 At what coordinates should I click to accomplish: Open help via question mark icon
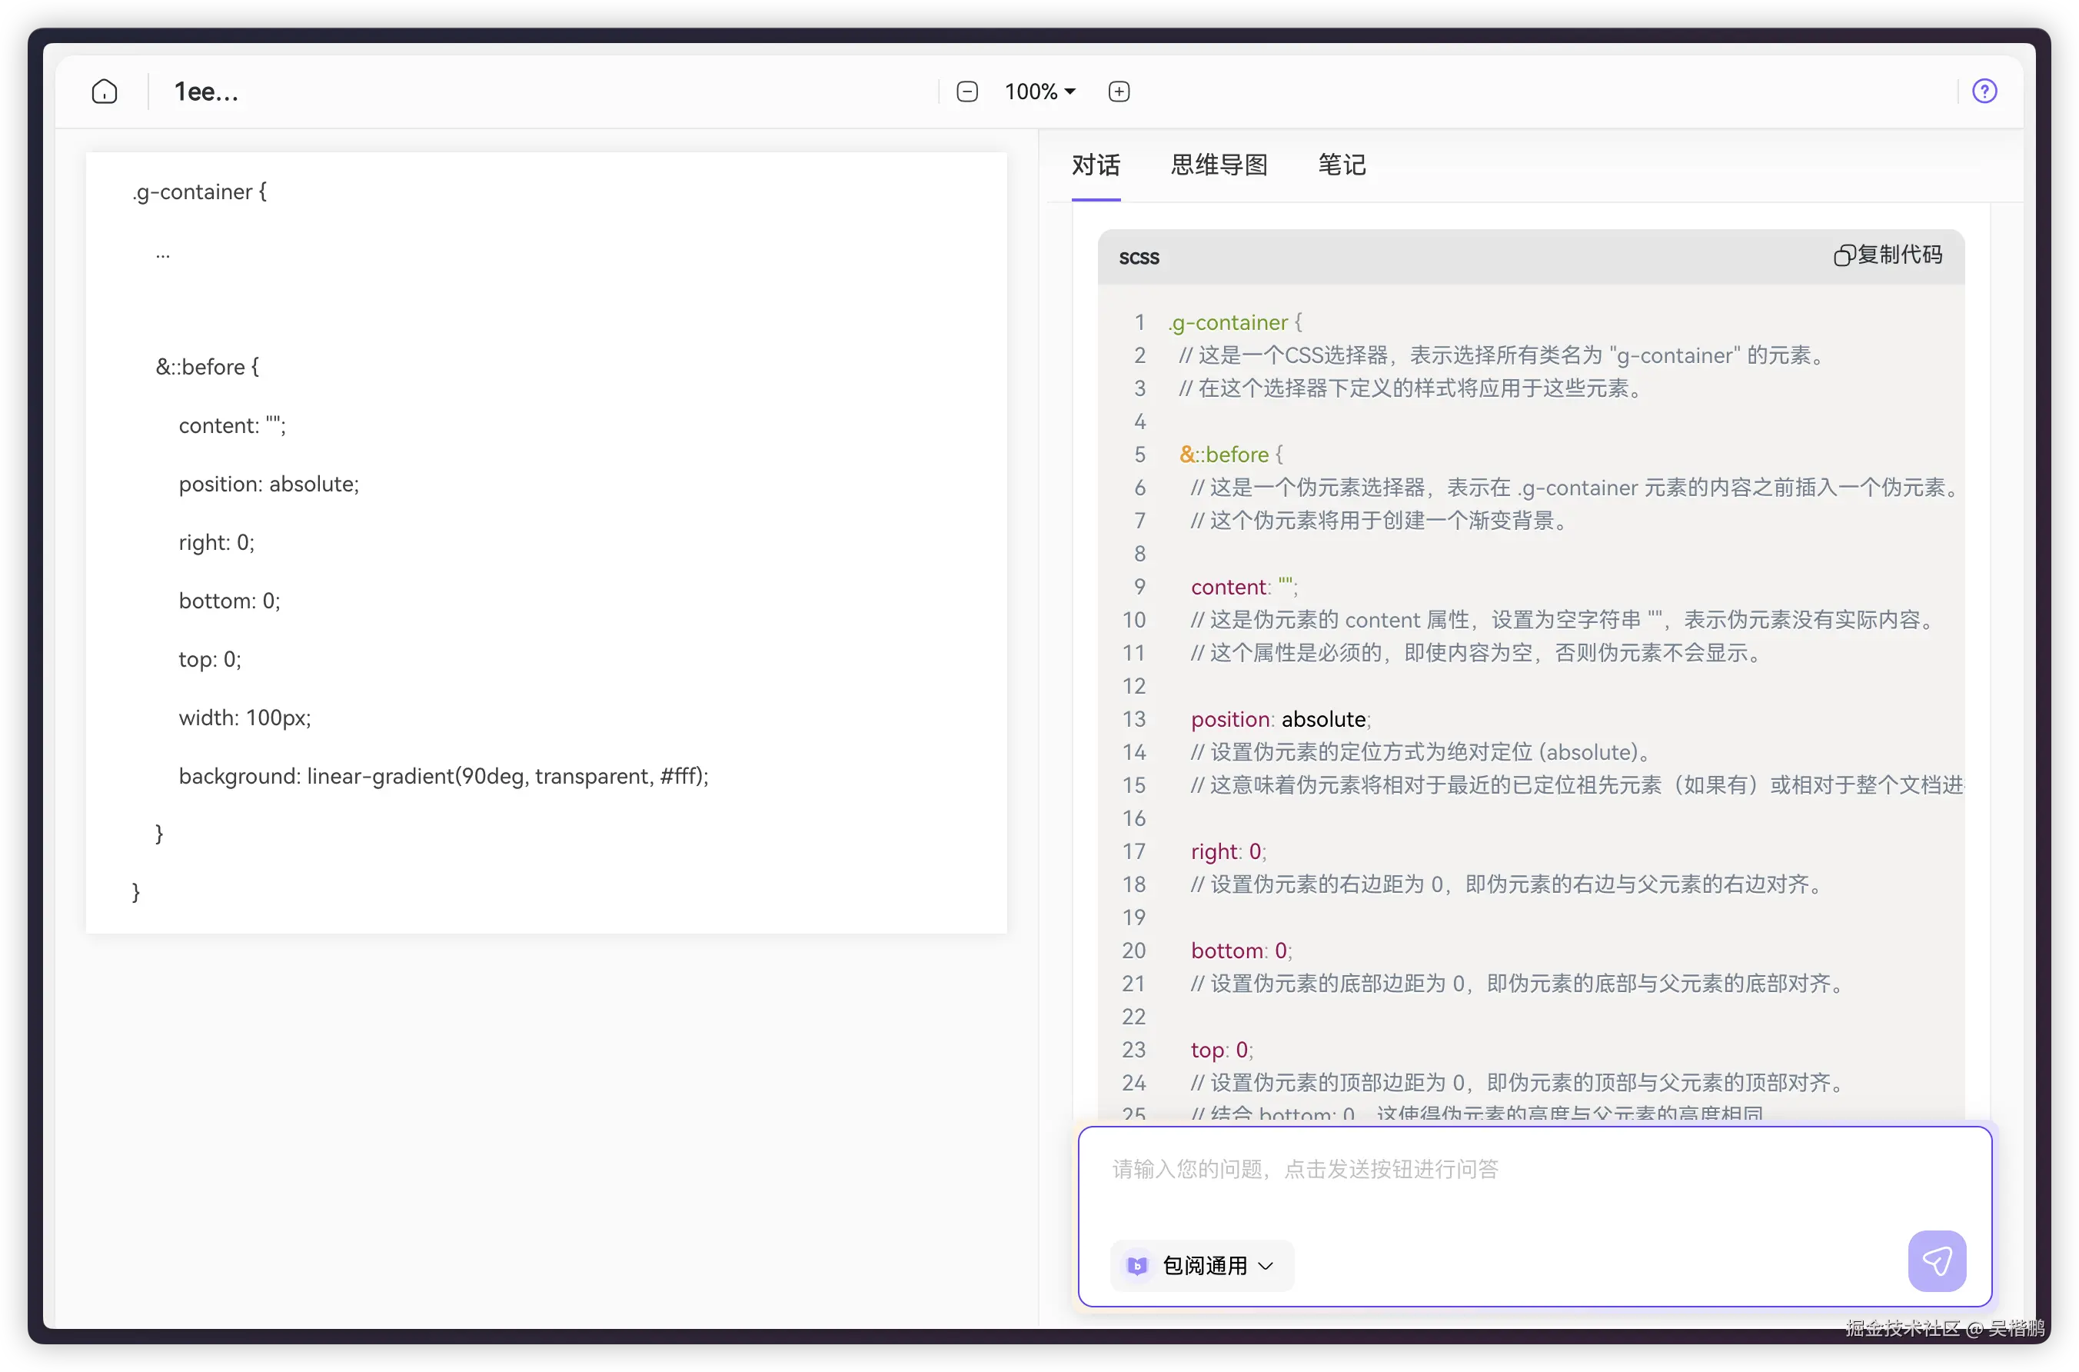[1984, 91]
